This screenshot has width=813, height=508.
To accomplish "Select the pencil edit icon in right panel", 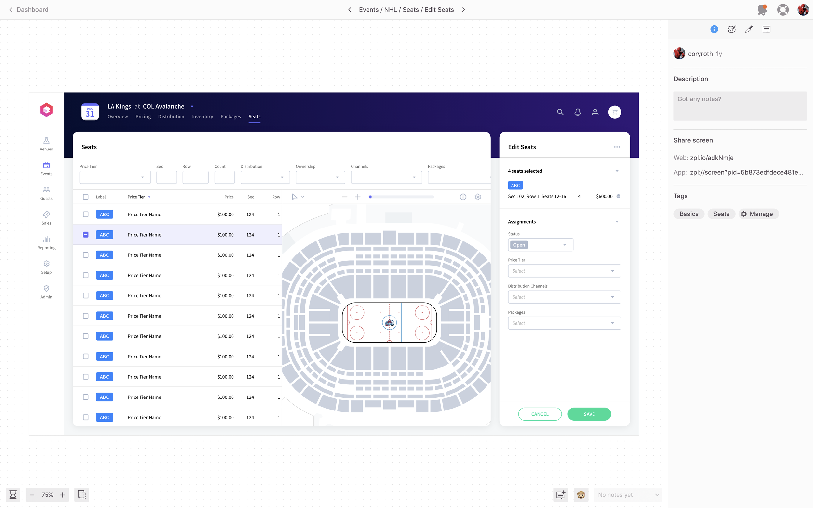I will click(x=749, y=29).
